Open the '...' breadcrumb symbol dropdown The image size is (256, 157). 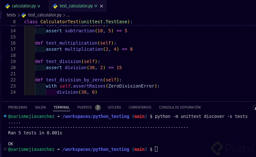pyautogui.click(x=68, y=15)
